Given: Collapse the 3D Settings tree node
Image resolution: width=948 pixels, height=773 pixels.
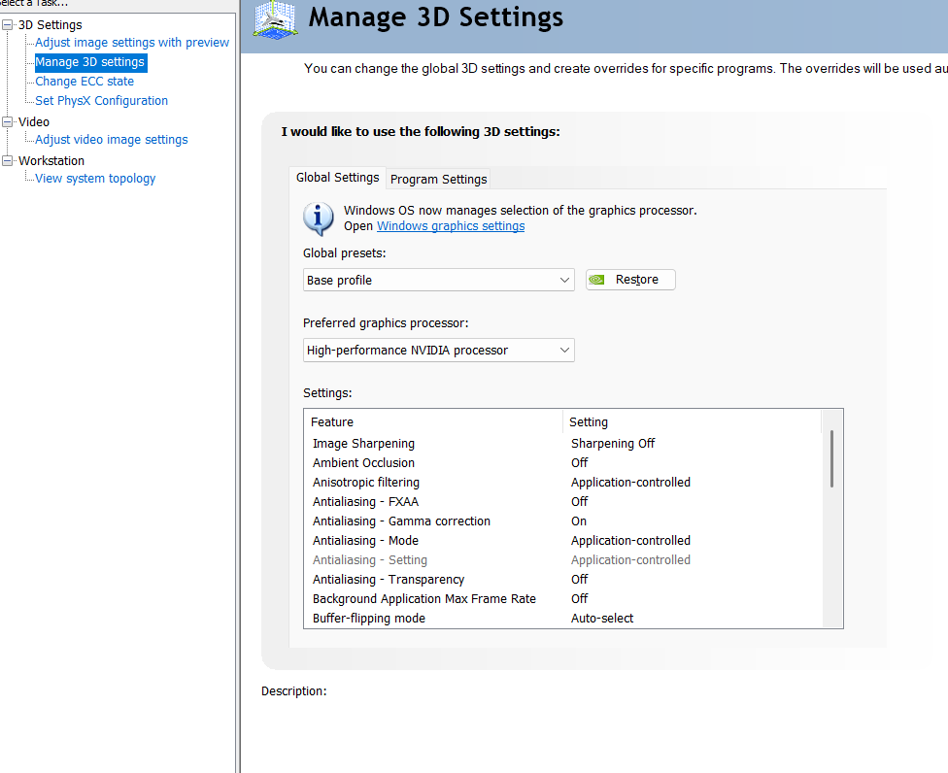Looking at the screenshot, I should coord(9,25).
